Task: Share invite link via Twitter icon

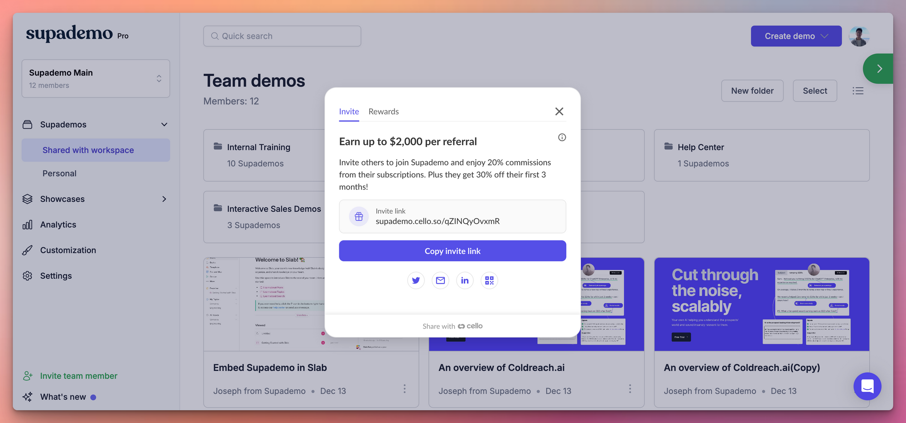Action: [x=416, y=280]
